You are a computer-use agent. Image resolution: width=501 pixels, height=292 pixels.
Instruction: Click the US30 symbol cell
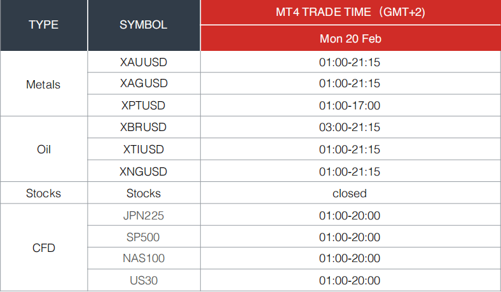point(144,281)
